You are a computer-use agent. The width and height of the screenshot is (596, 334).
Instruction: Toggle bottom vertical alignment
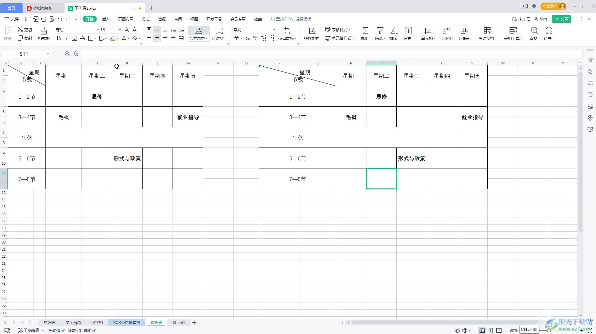pos(165,30)
